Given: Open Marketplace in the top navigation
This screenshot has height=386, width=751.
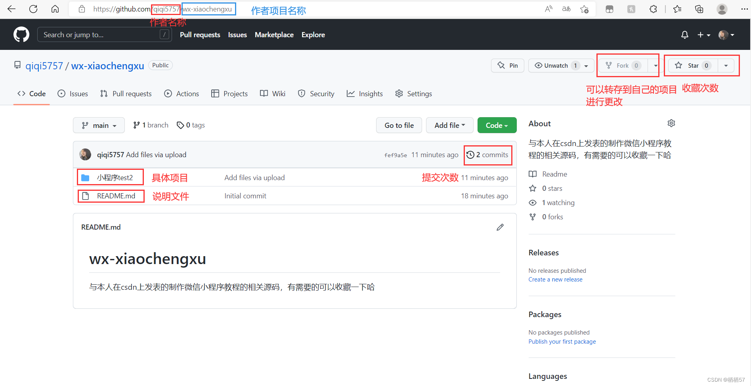Looking at the screenshot, I should pos(274,35).
